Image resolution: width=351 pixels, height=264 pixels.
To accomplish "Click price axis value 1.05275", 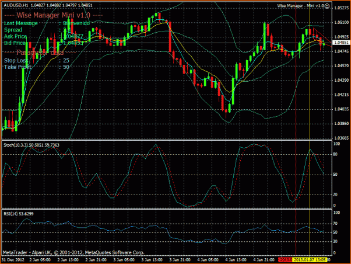I will pyautogui.click(x=341, y=8).
